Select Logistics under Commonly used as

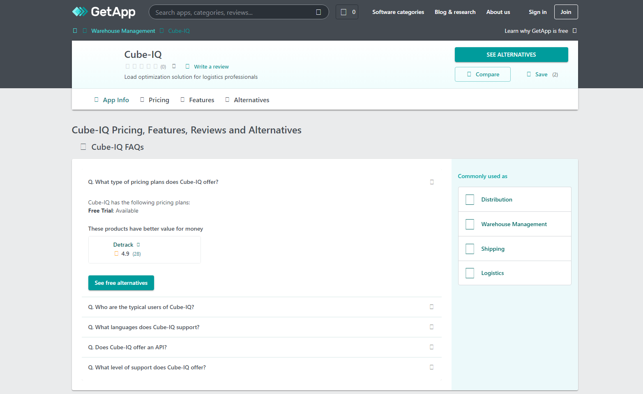tap(515, 273)
